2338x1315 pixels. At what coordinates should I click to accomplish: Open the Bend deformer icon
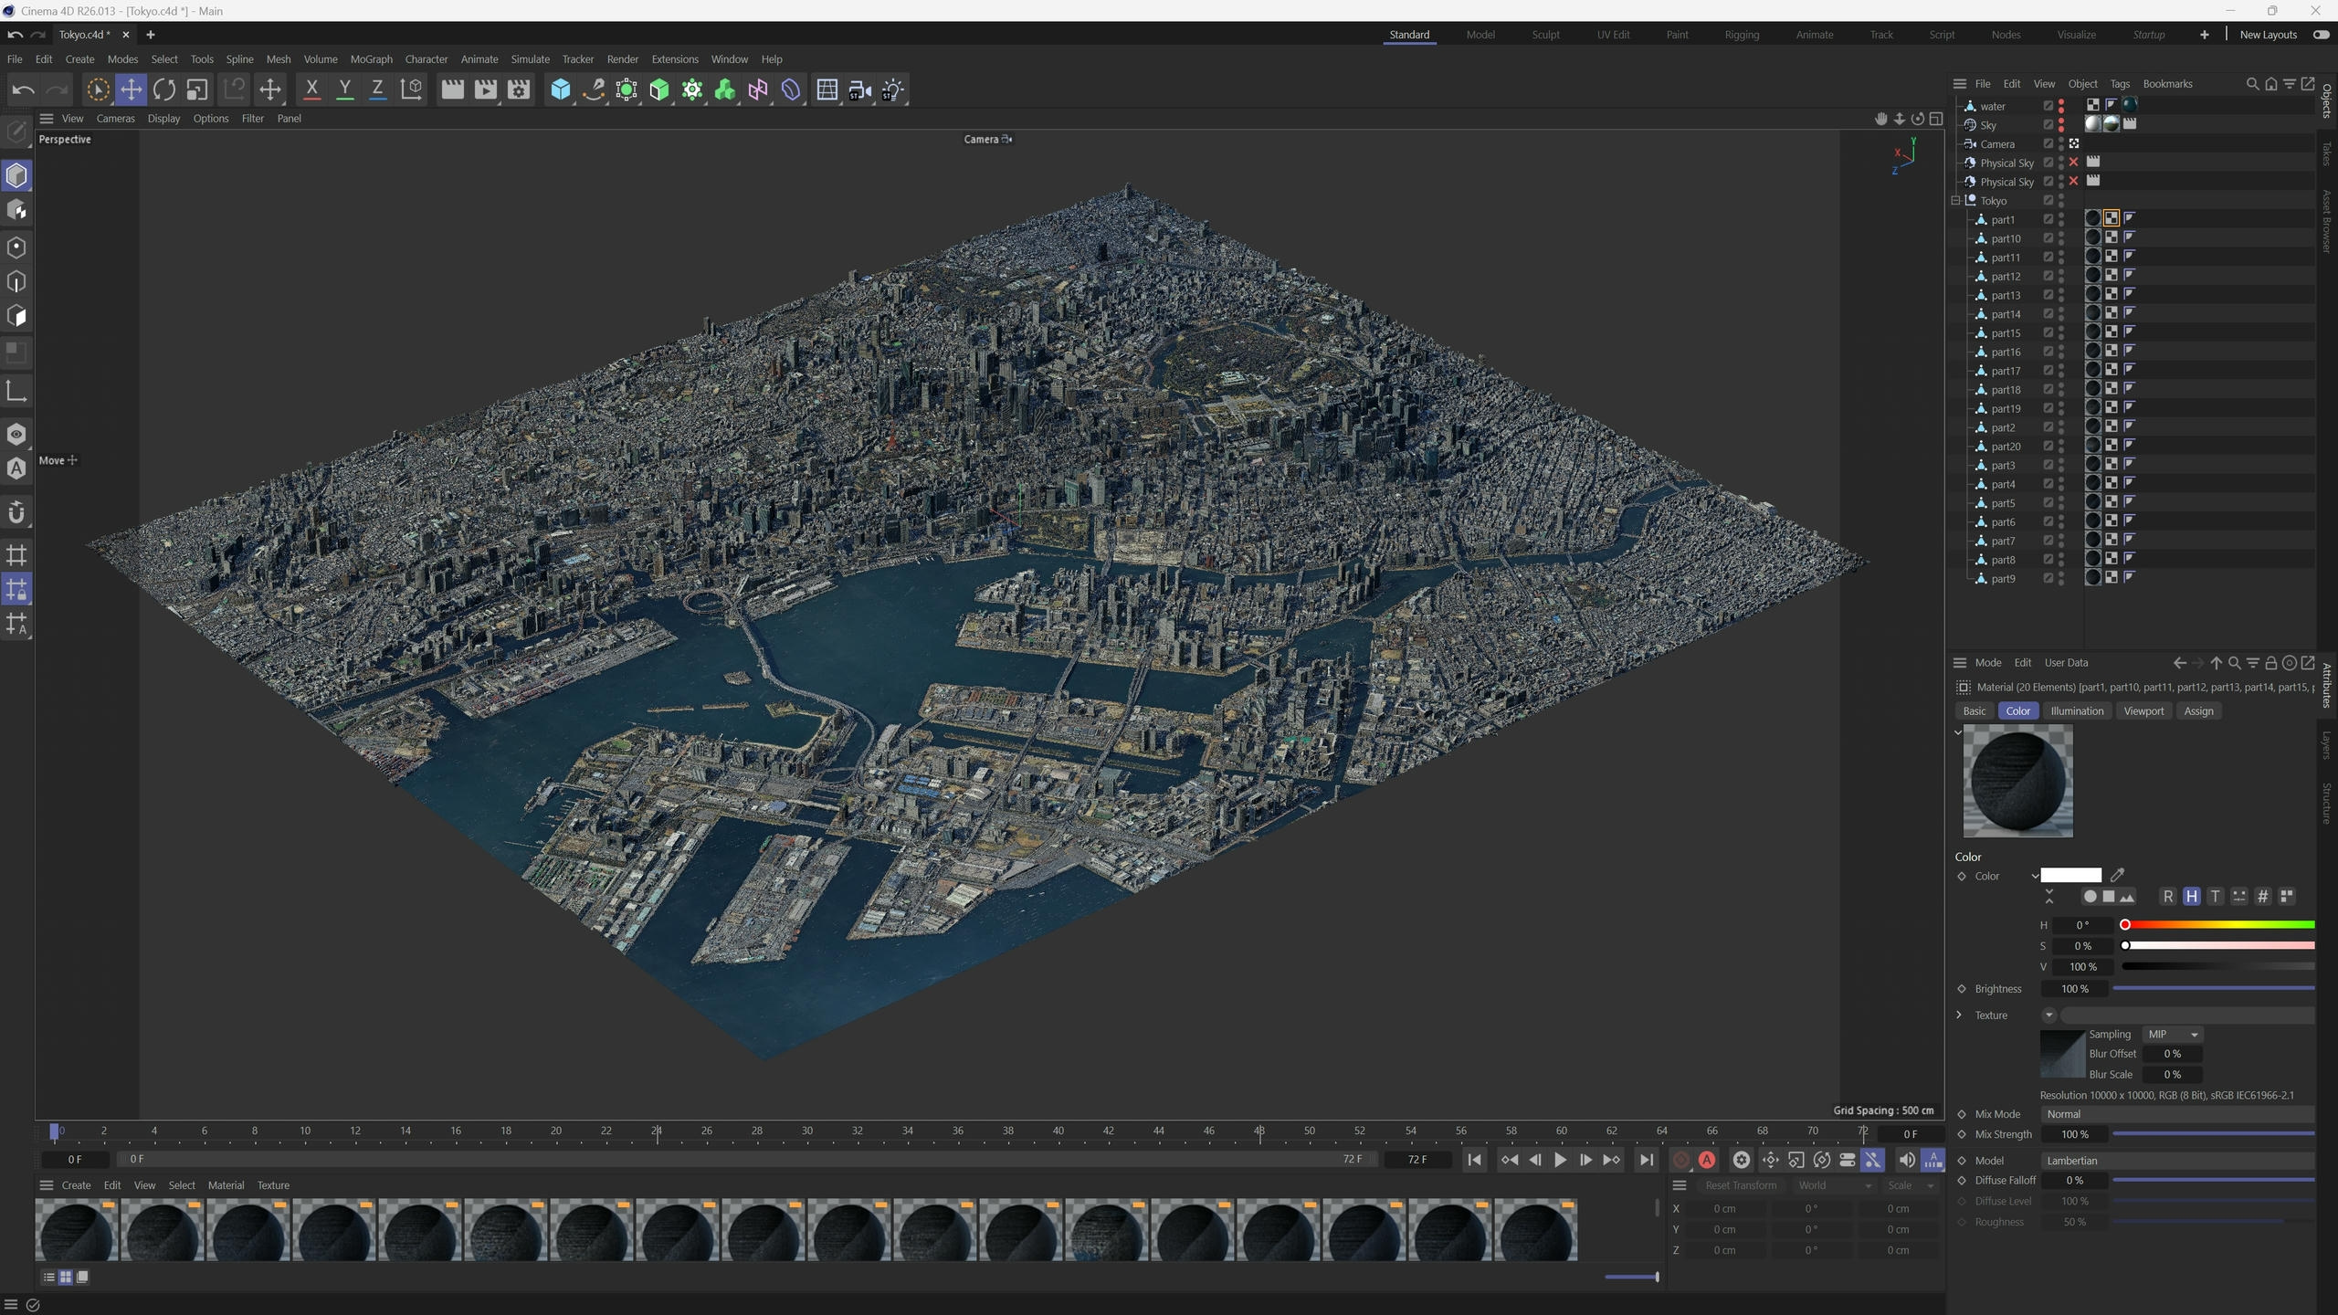click(x=791, y=89)
